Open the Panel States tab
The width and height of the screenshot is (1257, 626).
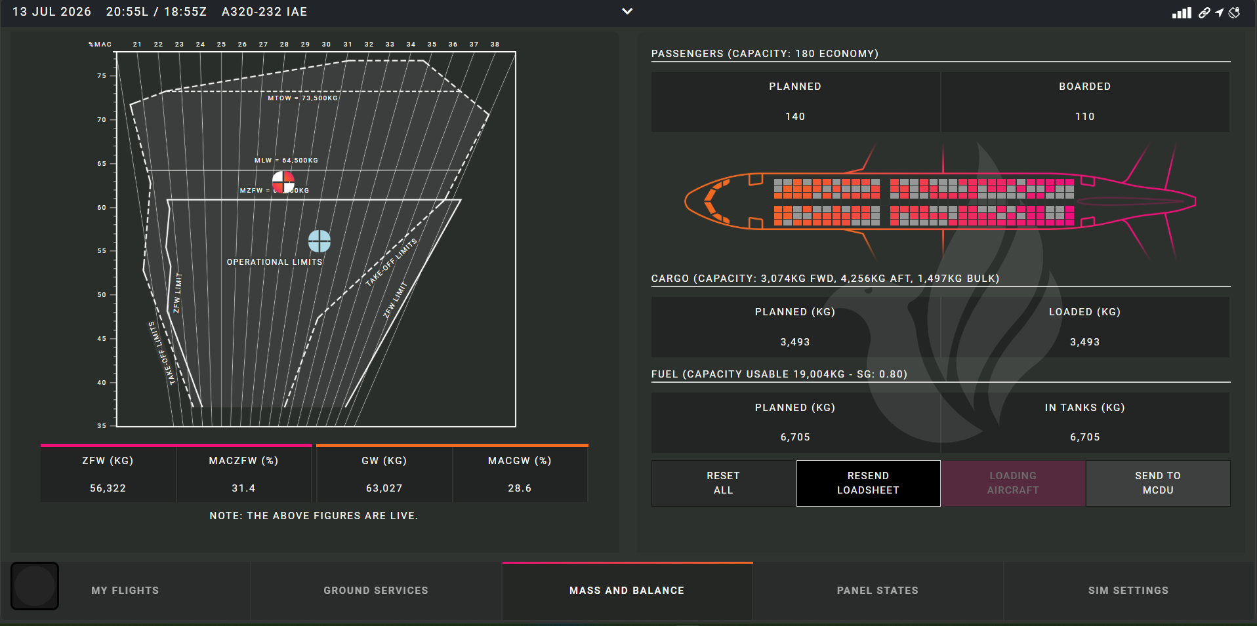pyautogui.click(x=878, y=591)
